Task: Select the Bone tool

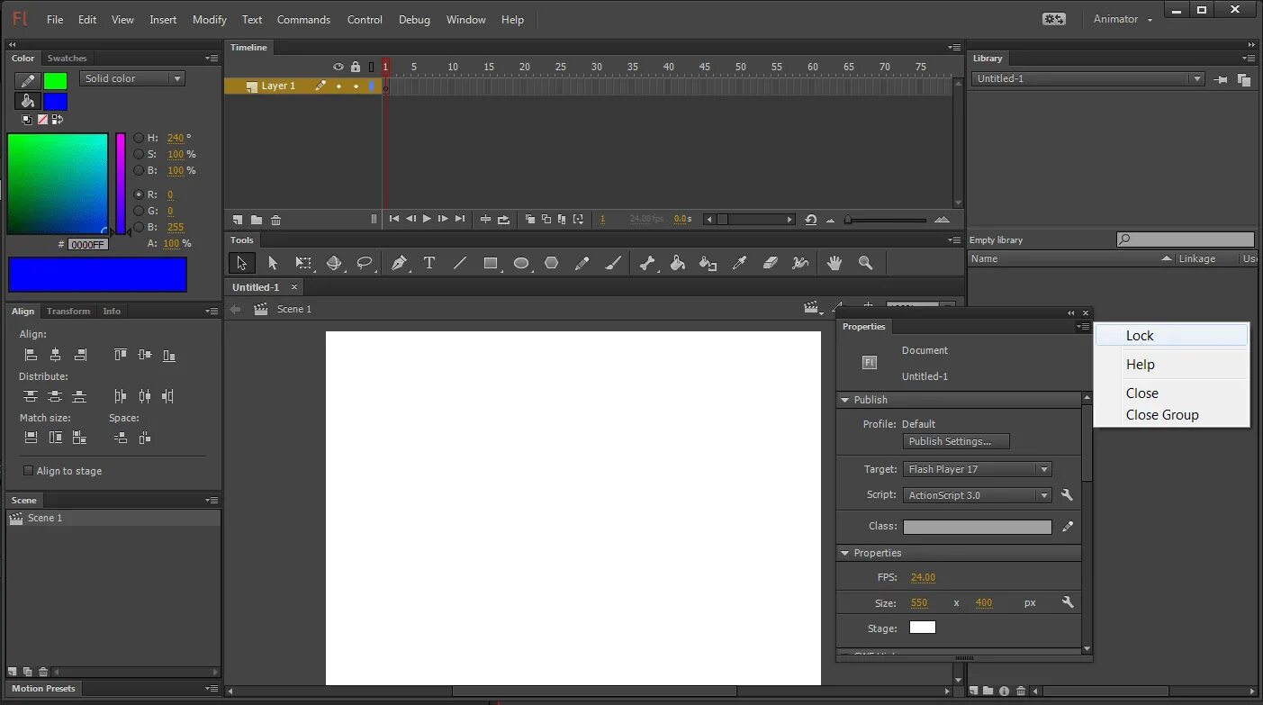Action: click(x=646, y=263)
